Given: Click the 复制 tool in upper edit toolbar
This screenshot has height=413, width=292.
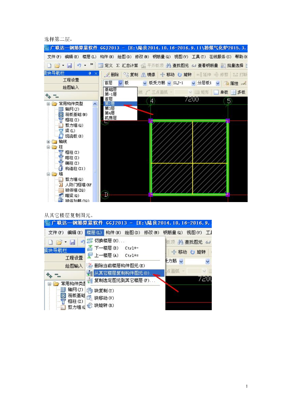Looking at the screenshot, I should 131,75.
